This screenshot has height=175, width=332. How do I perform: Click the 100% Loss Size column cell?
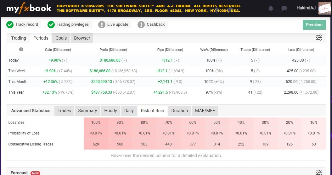pyautogui.click(x=96, y=123)
